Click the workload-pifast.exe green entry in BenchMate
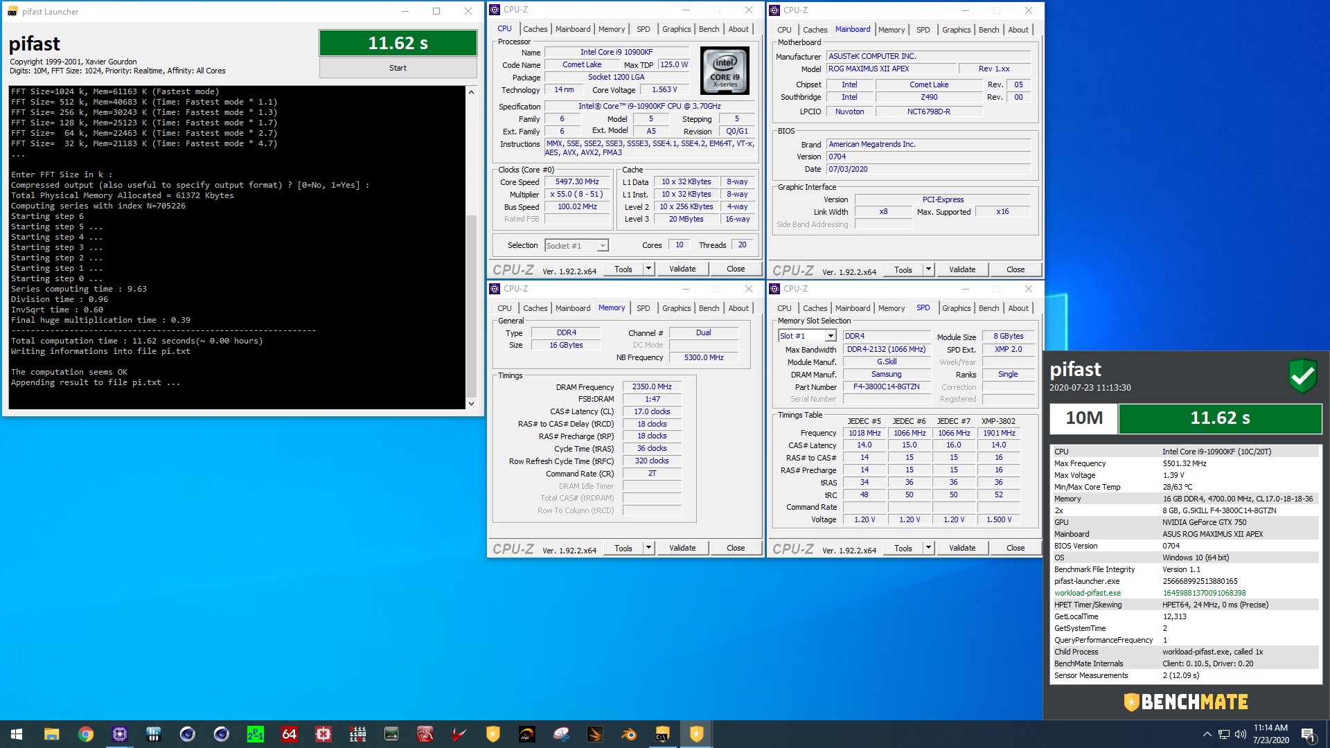 pyautogui.click(x=1088, y=593)
